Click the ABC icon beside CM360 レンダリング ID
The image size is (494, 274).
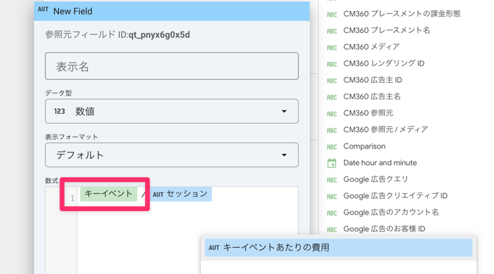click(x=332, y=64)
